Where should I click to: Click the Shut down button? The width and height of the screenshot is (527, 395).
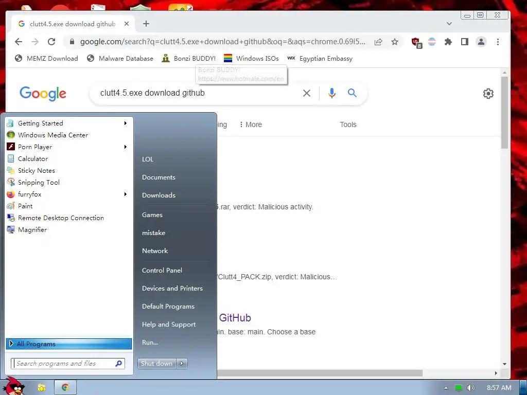pyautogui.click(x=157, y=364)
